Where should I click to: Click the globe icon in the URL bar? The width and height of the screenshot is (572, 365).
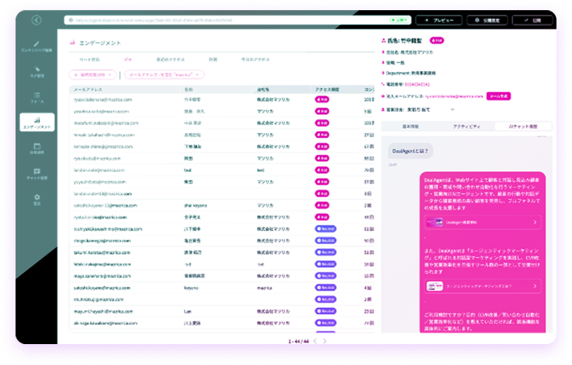(x=71, y=20)
